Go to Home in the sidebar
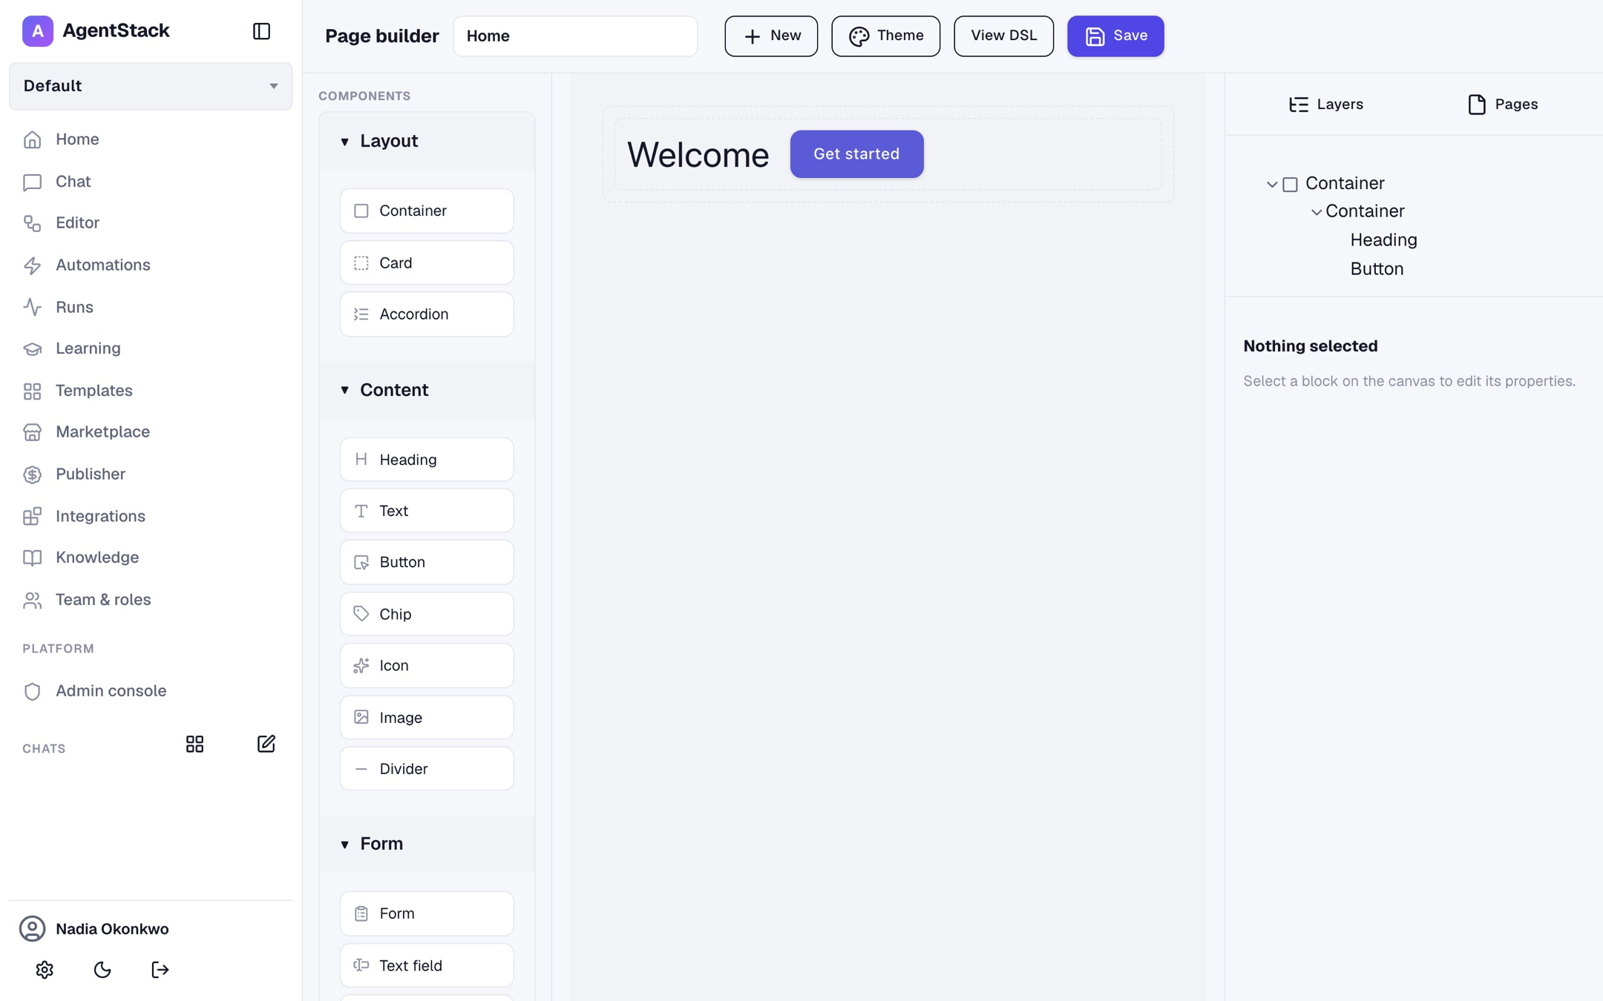 click(x=151, y=139)
